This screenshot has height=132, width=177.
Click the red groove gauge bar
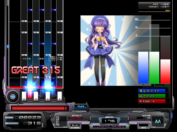(40, 108)
